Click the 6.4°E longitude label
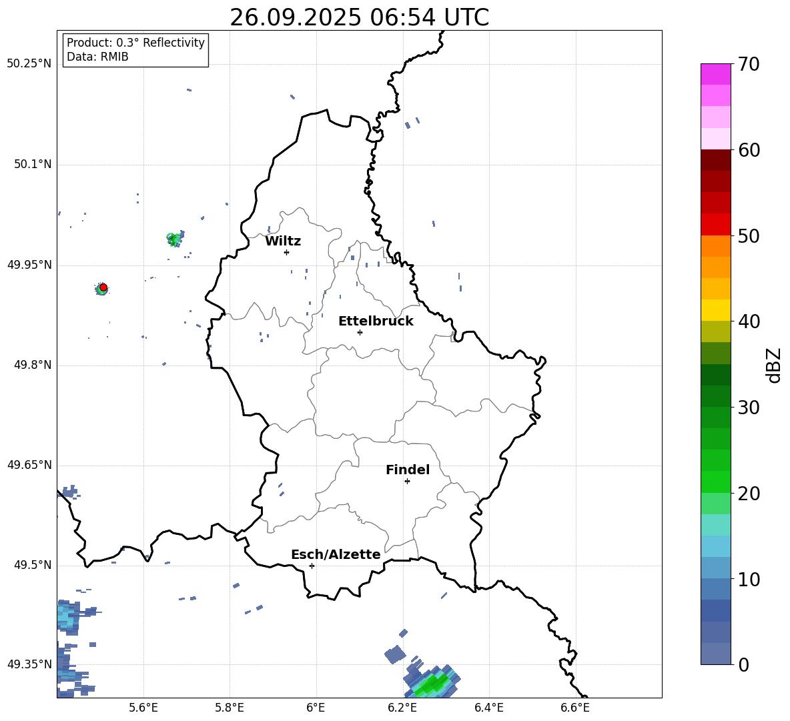This screenshot has height=721, width=790. (x=488, y=708)
